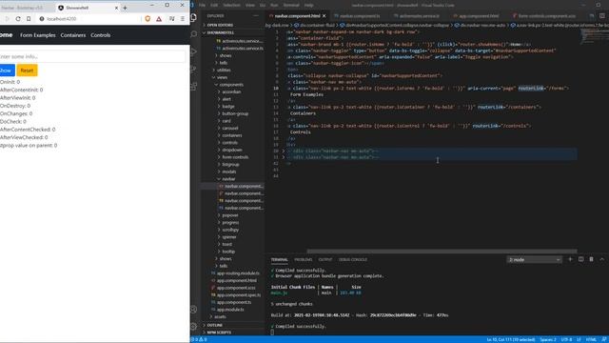Viewport: 609px width, 343px height.
Task: Open the Search view in activity bar
Action: tap(194, 34)
